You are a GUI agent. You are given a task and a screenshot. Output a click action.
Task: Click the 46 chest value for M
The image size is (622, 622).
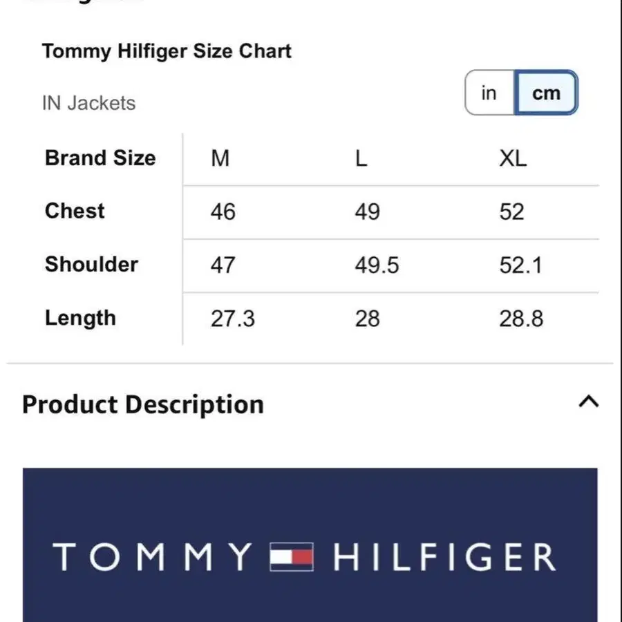(223, 211)
